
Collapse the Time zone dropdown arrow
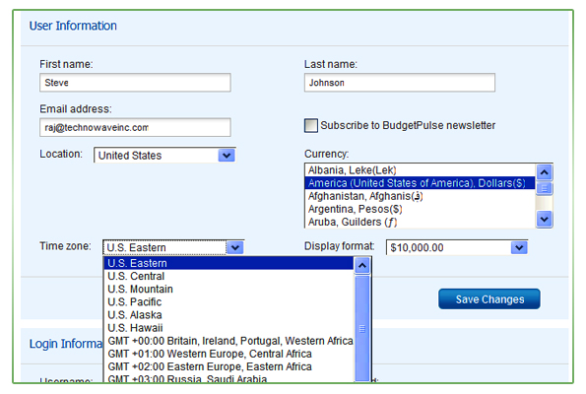click(x=235, y=247)
